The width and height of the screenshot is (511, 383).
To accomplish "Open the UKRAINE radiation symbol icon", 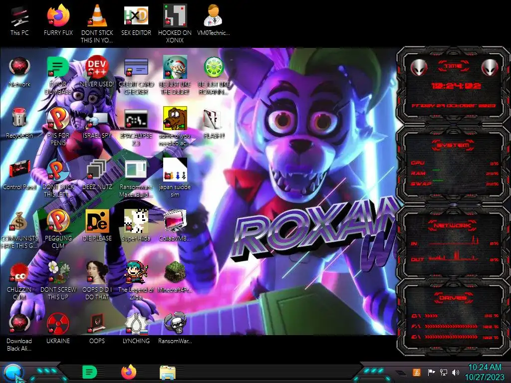I will pos(58,329).
